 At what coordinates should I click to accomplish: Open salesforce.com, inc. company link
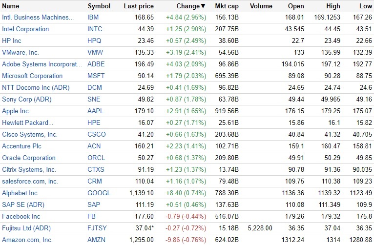point(30,181)
